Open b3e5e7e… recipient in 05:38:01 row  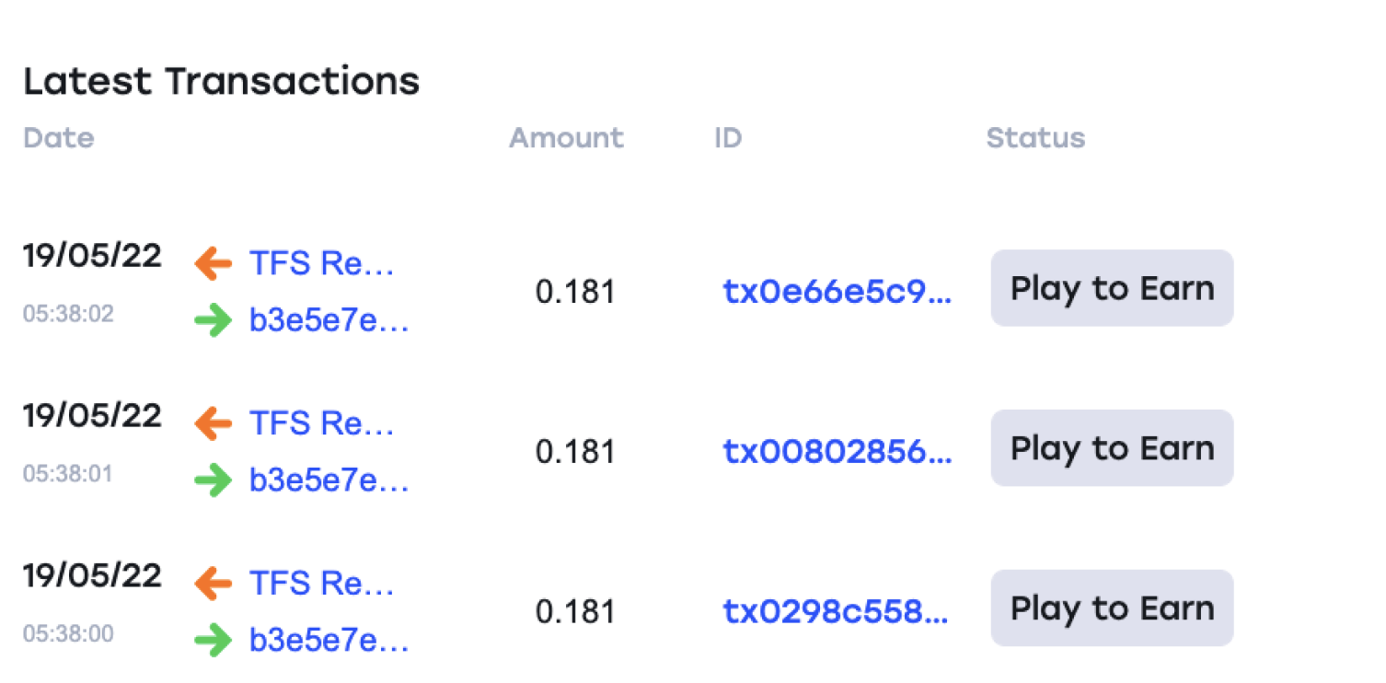click(x=329, y=480)
